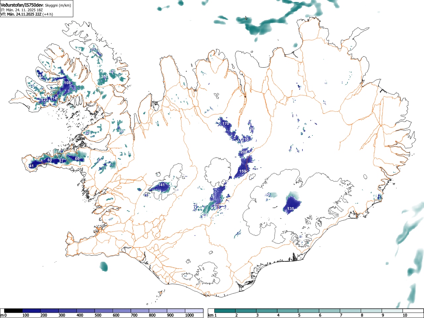
Task: Click the visibility value 66 on Snæfellsnes
Action: (77, 159)
